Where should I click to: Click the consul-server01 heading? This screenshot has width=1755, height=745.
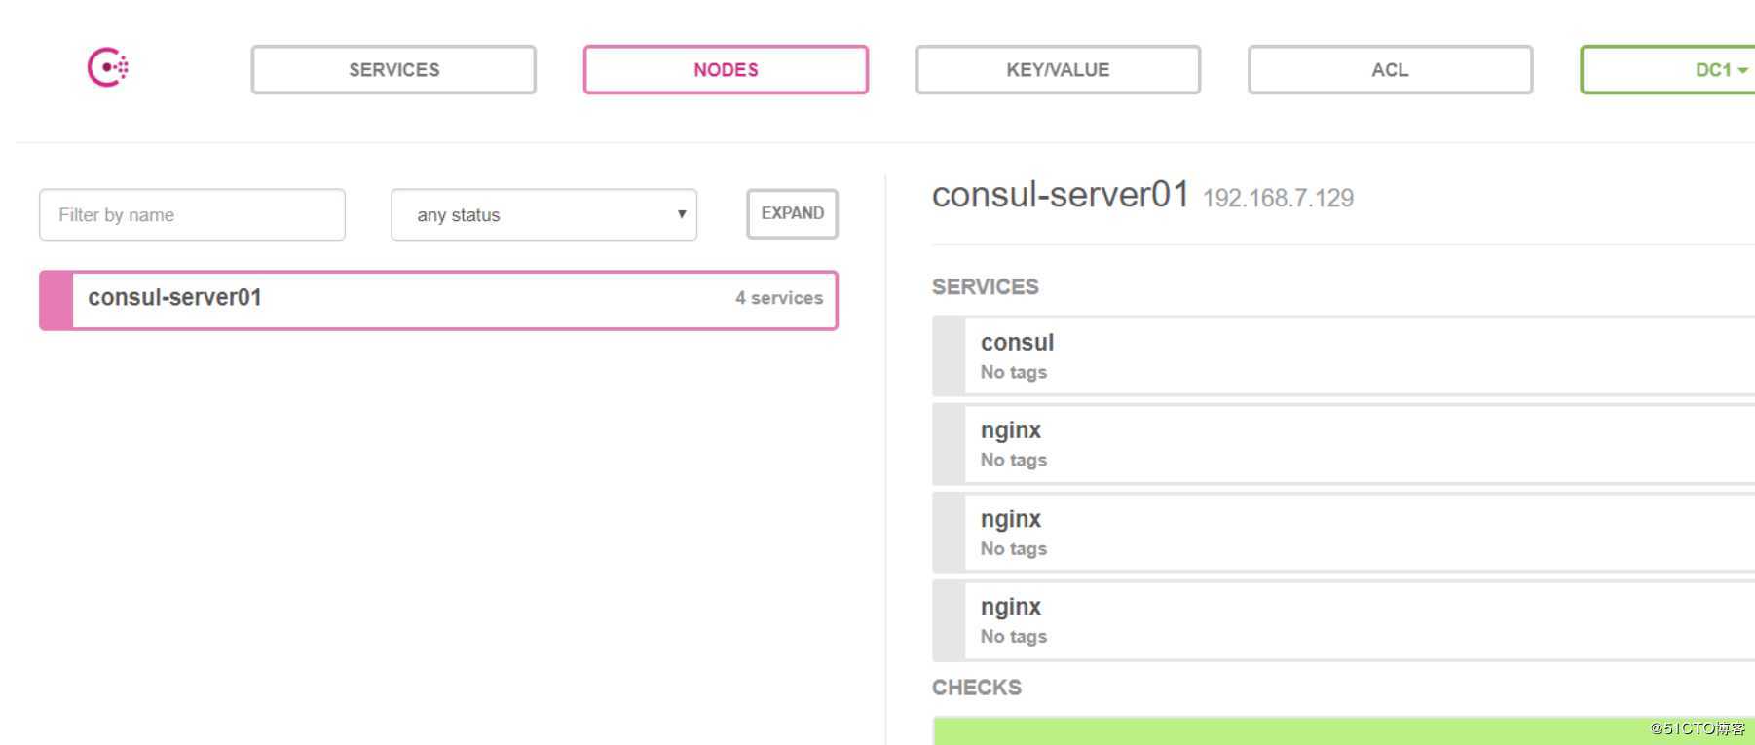click(1061, 195)
